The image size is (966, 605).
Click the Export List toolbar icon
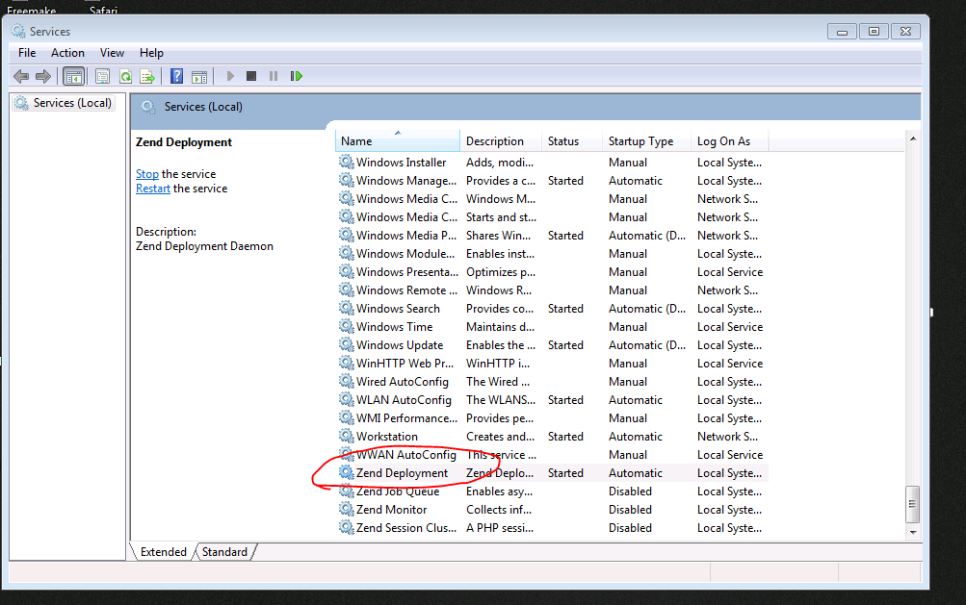pos(147,76)
